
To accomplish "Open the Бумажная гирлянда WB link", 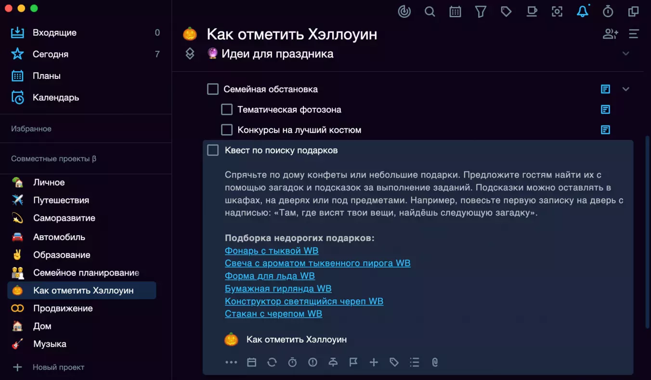I will (278, 289).
